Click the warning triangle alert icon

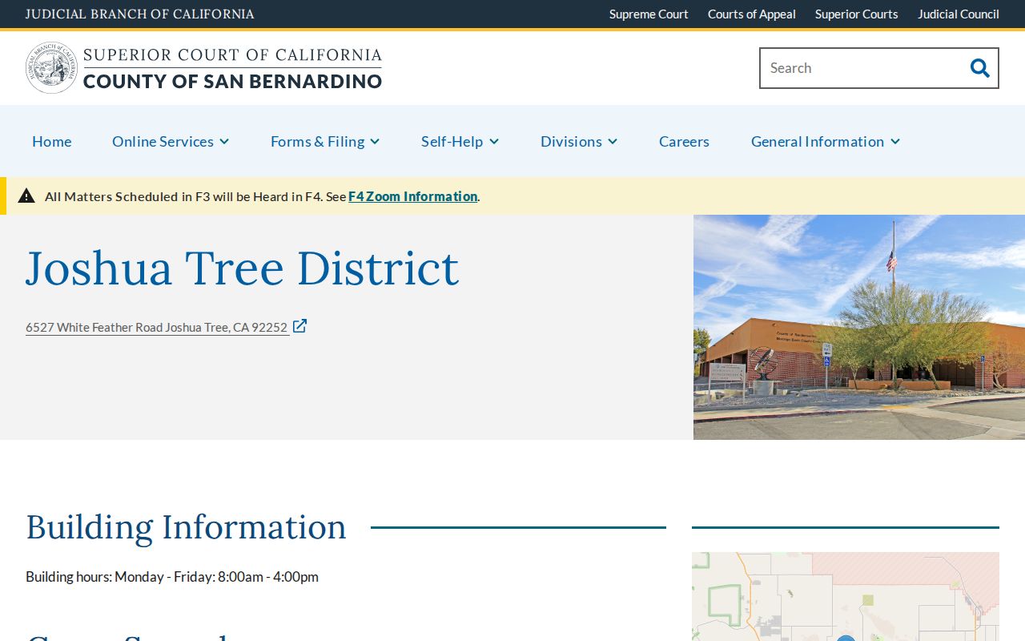(26, 196)
